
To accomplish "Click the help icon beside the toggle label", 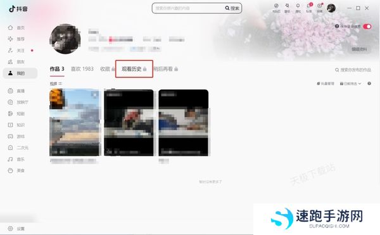I will (337, 26).
